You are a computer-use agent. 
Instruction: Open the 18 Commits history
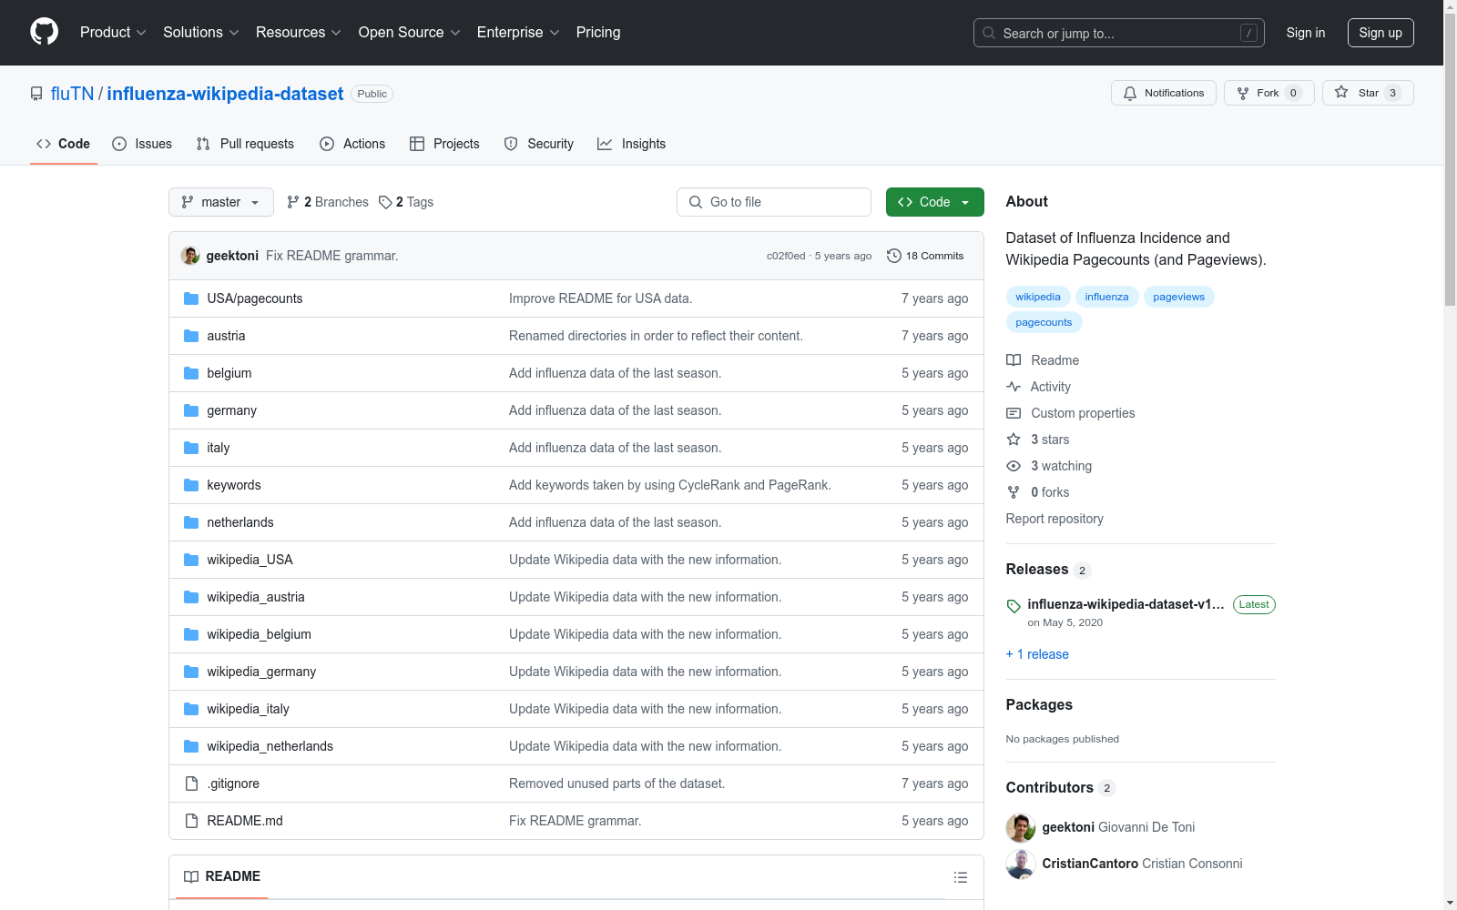(x=925, y=256)
